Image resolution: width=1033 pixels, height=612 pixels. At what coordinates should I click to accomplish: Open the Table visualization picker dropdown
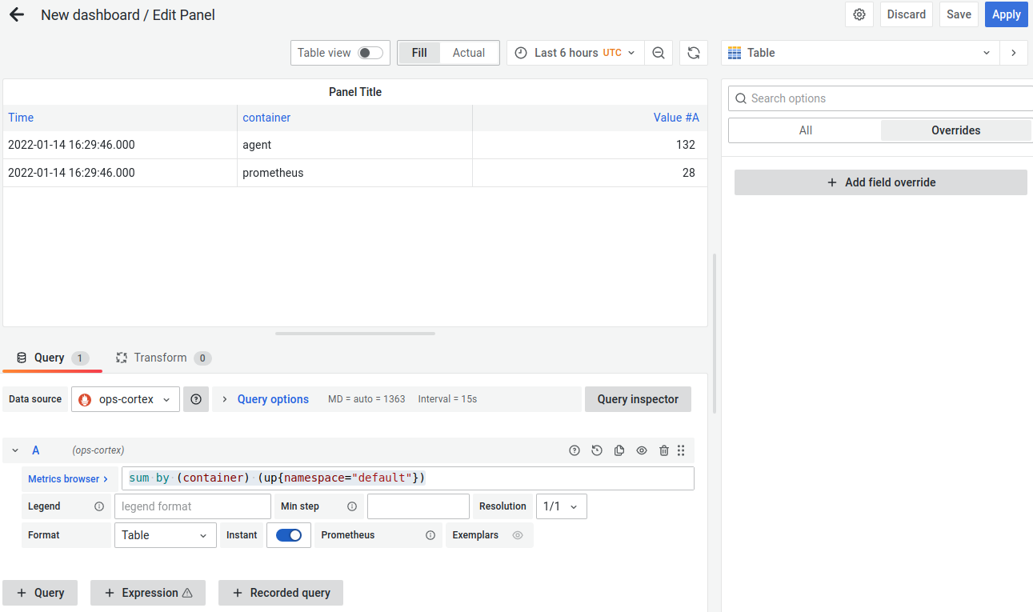860,53
